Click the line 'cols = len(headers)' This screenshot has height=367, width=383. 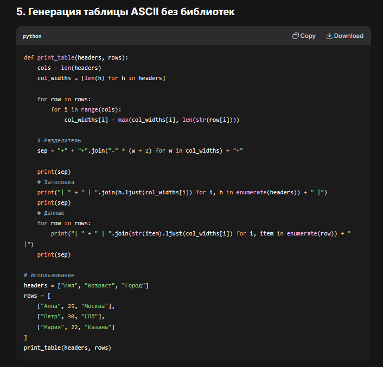tap(69, 68)
